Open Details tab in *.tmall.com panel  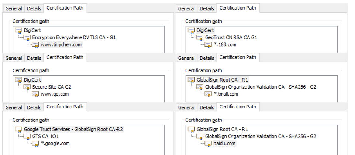(x=207, y=58)
